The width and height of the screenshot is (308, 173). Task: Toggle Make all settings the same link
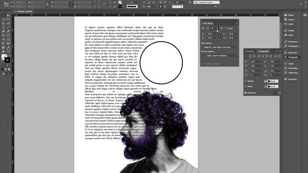click(x=219, y=36)
